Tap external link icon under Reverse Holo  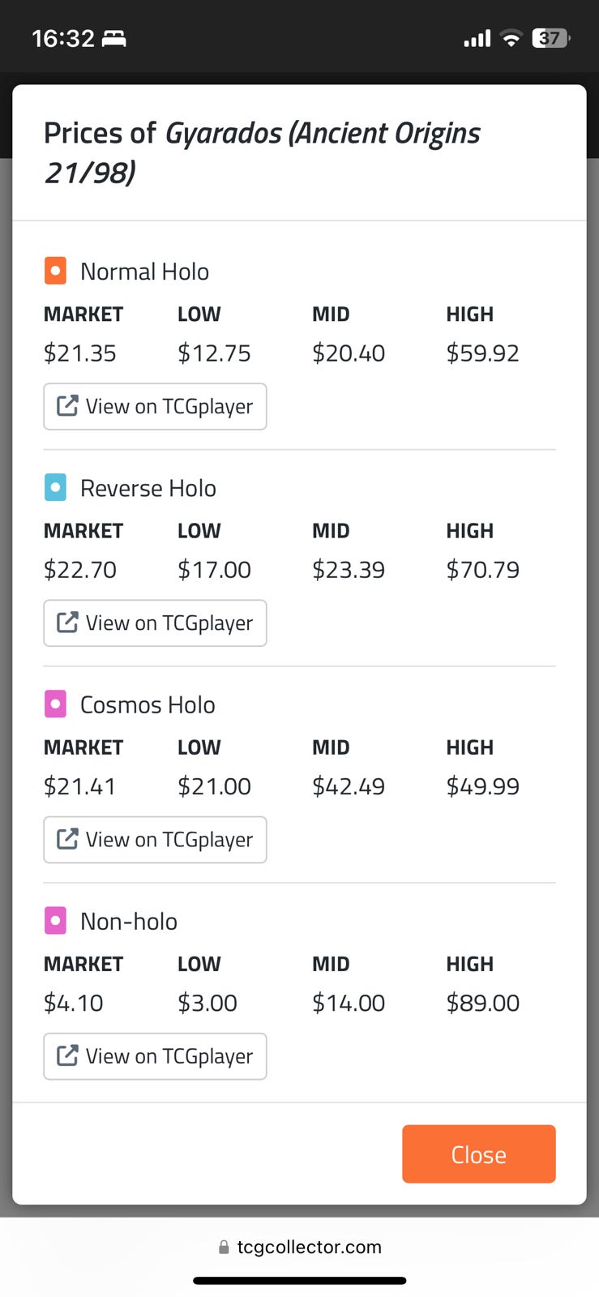click(x=67, y=623)
